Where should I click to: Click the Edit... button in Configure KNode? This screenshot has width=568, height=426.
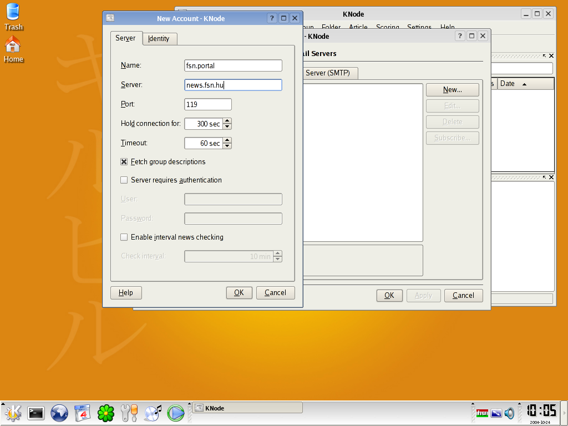453,106
